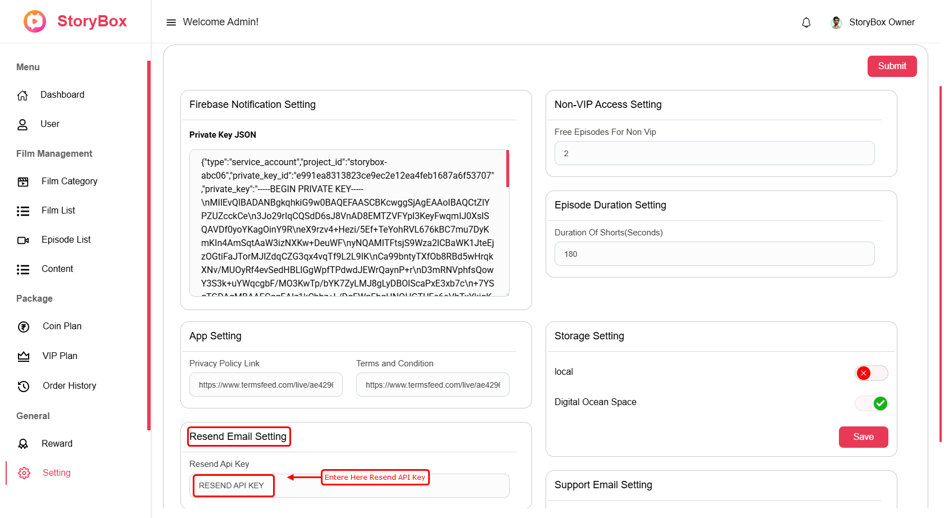Image resolution: width=944 pixels, height=518 pixels.
Task: Click the StoryBox logo icon
Action: [35, 21]
